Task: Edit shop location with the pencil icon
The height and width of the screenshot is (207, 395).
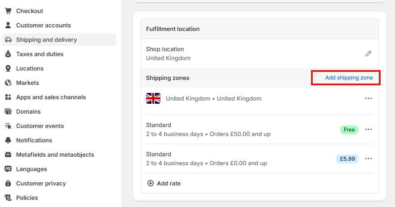Action: click(368, 53)
